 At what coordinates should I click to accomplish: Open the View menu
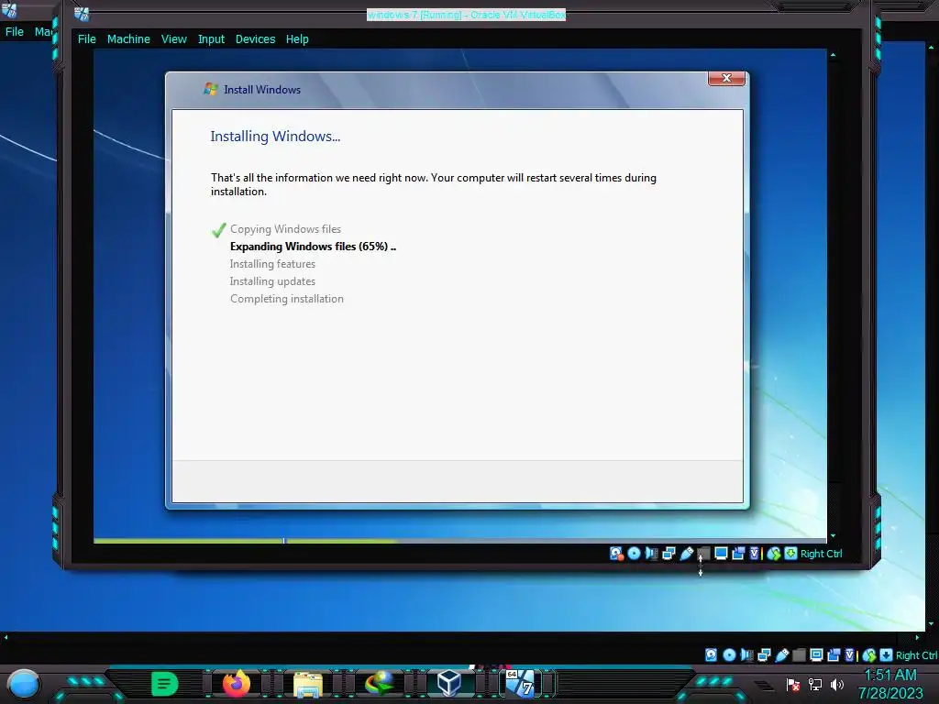pos(173,38)
